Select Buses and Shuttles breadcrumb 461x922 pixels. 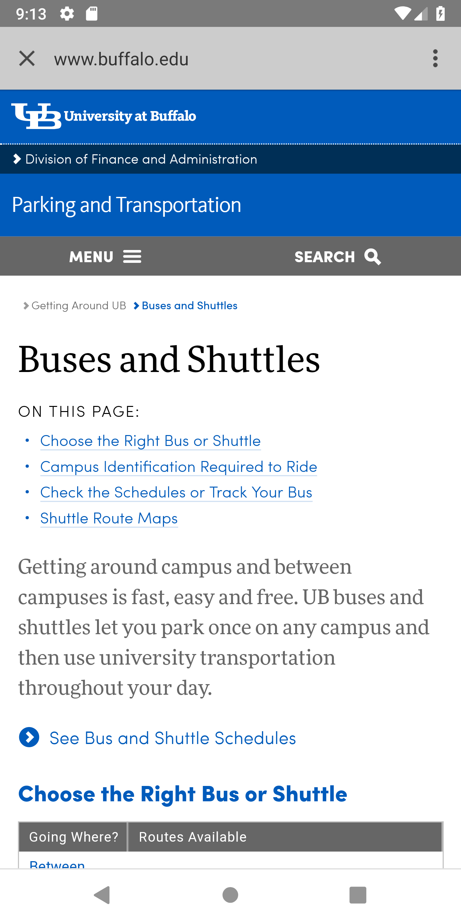pos(189,305)
